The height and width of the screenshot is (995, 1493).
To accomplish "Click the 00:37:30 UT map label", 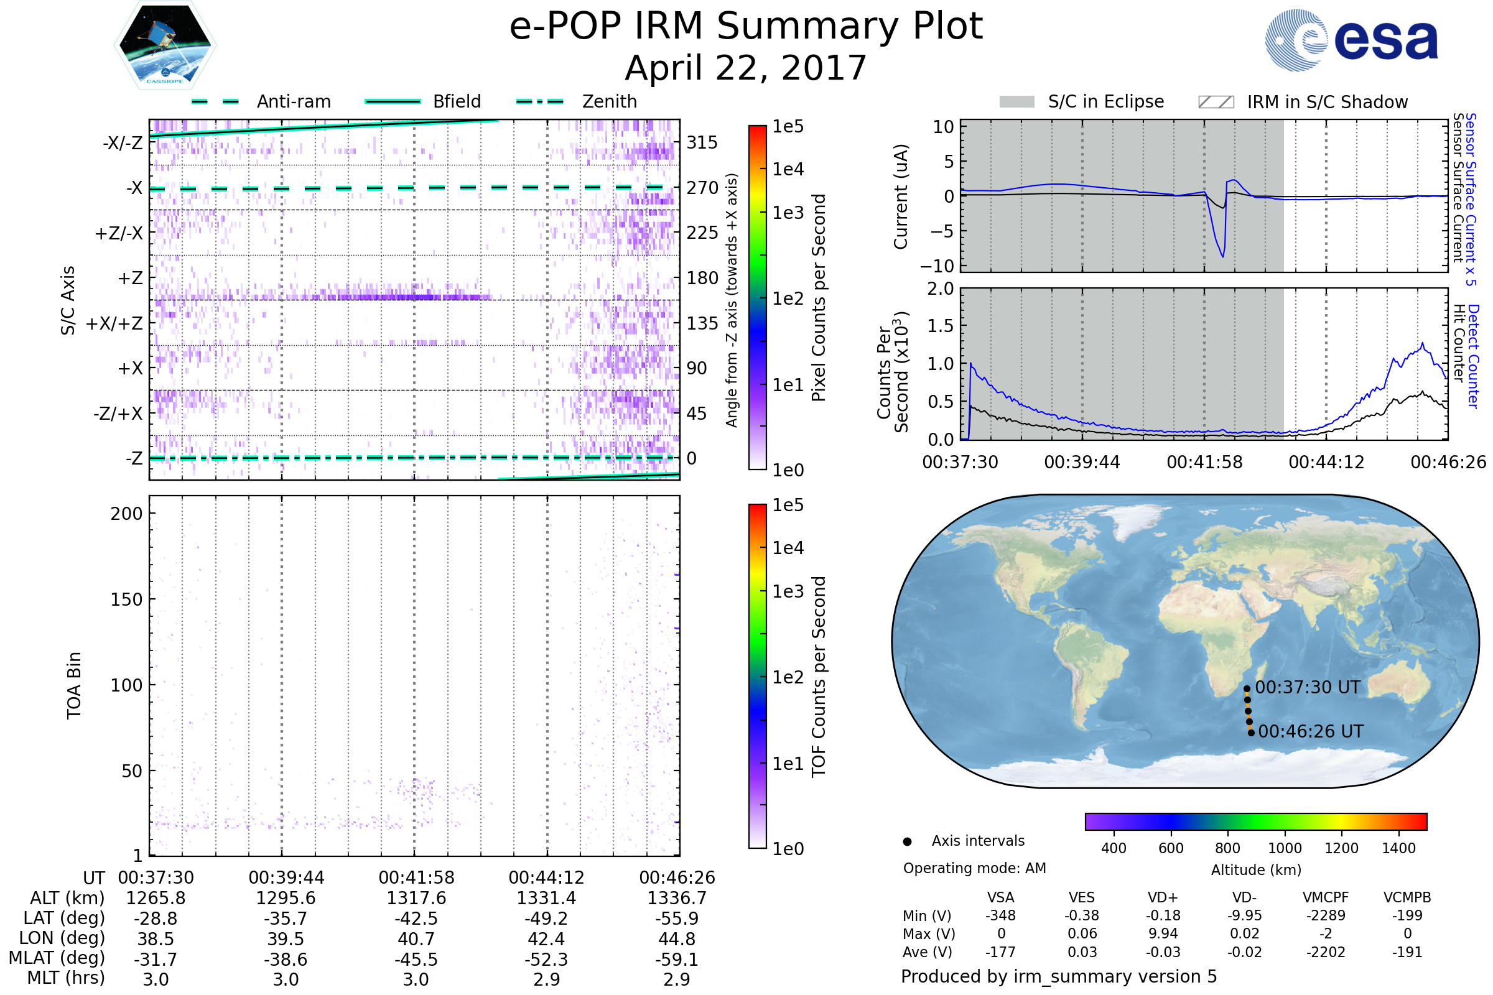I will [1308, 688].
